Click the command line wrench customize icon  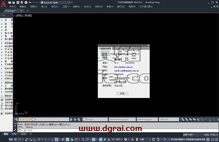[x=15, y=130]
